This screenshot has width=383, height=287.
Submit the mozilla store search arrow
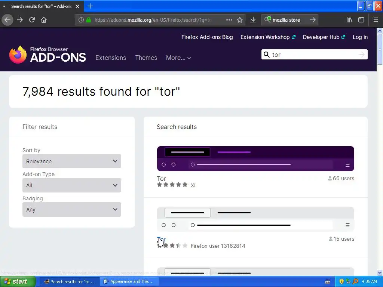pos(312,20)
